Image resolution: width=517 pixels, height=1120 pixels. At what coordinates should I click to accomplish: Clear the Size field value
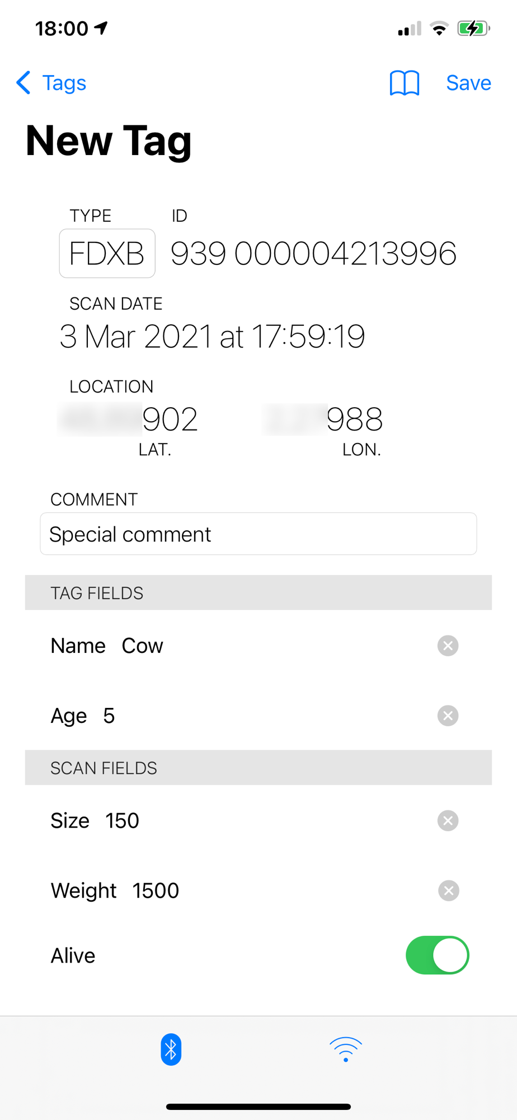click(448, 821)
